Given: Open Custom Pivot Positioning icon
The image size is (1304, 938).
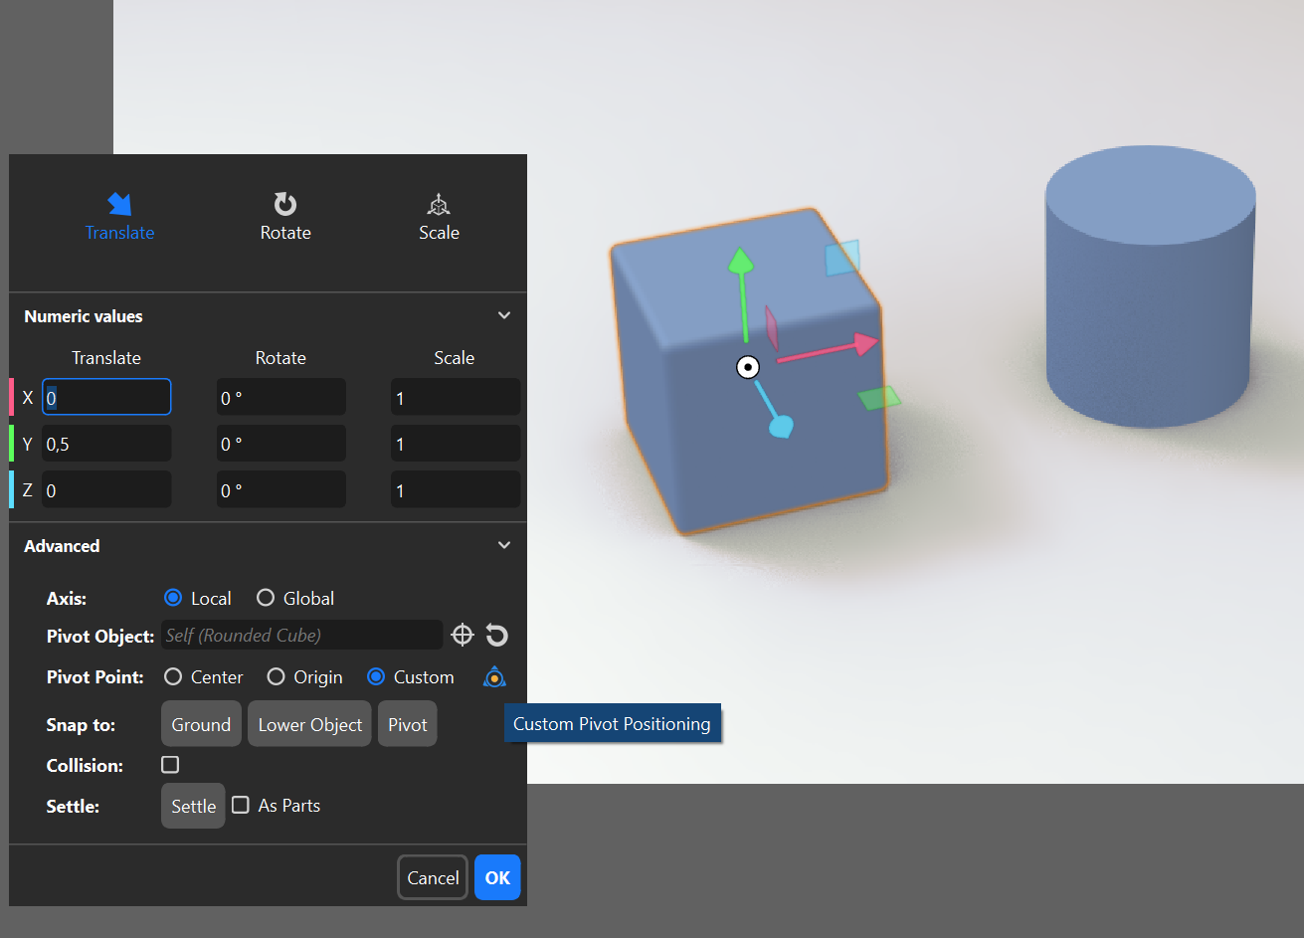Looking at the screenshot, I should [494, 677].
